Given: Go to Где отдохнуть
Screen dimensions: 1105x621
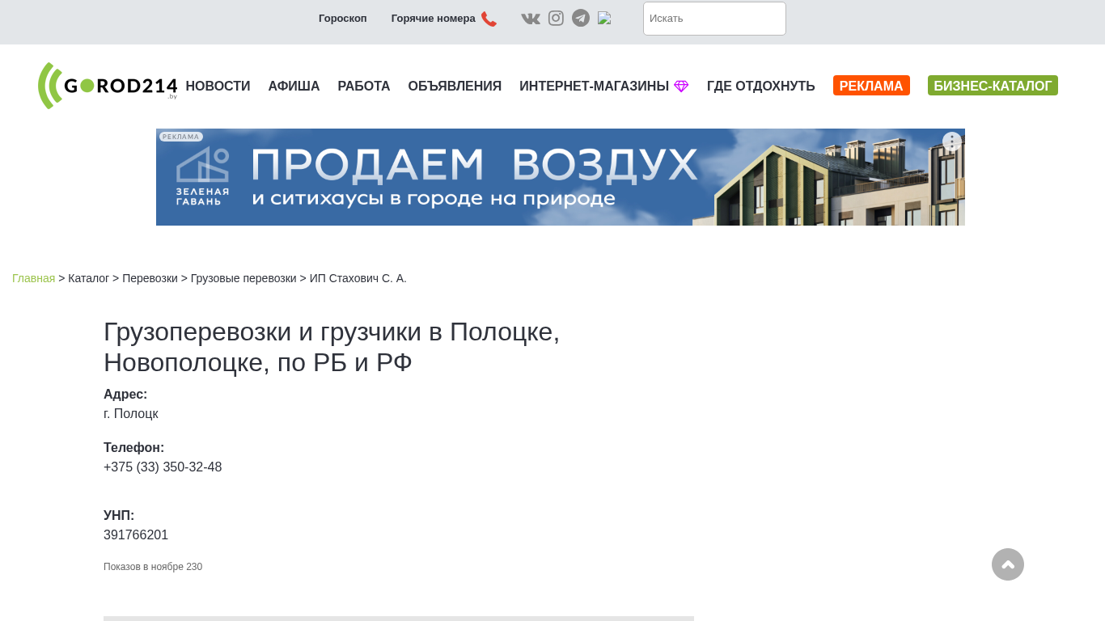Looking at the screenshot, I should point(761,86).
